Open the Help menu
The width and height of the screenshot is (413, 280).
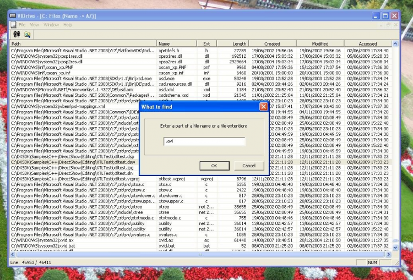(x=68, y=25)
